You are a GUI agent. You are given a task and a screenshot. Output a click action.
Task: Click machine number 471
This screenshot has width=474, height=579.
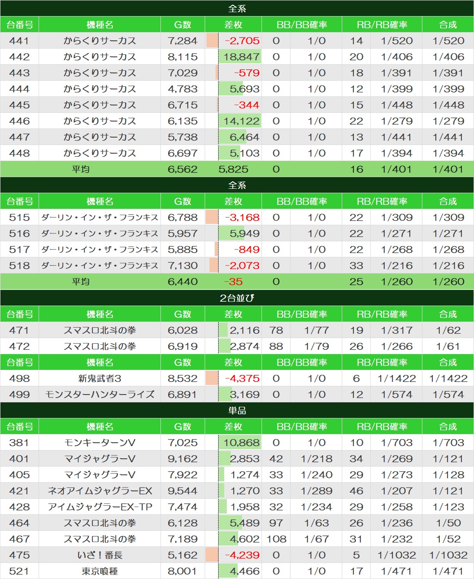click(x=20, y=330)
